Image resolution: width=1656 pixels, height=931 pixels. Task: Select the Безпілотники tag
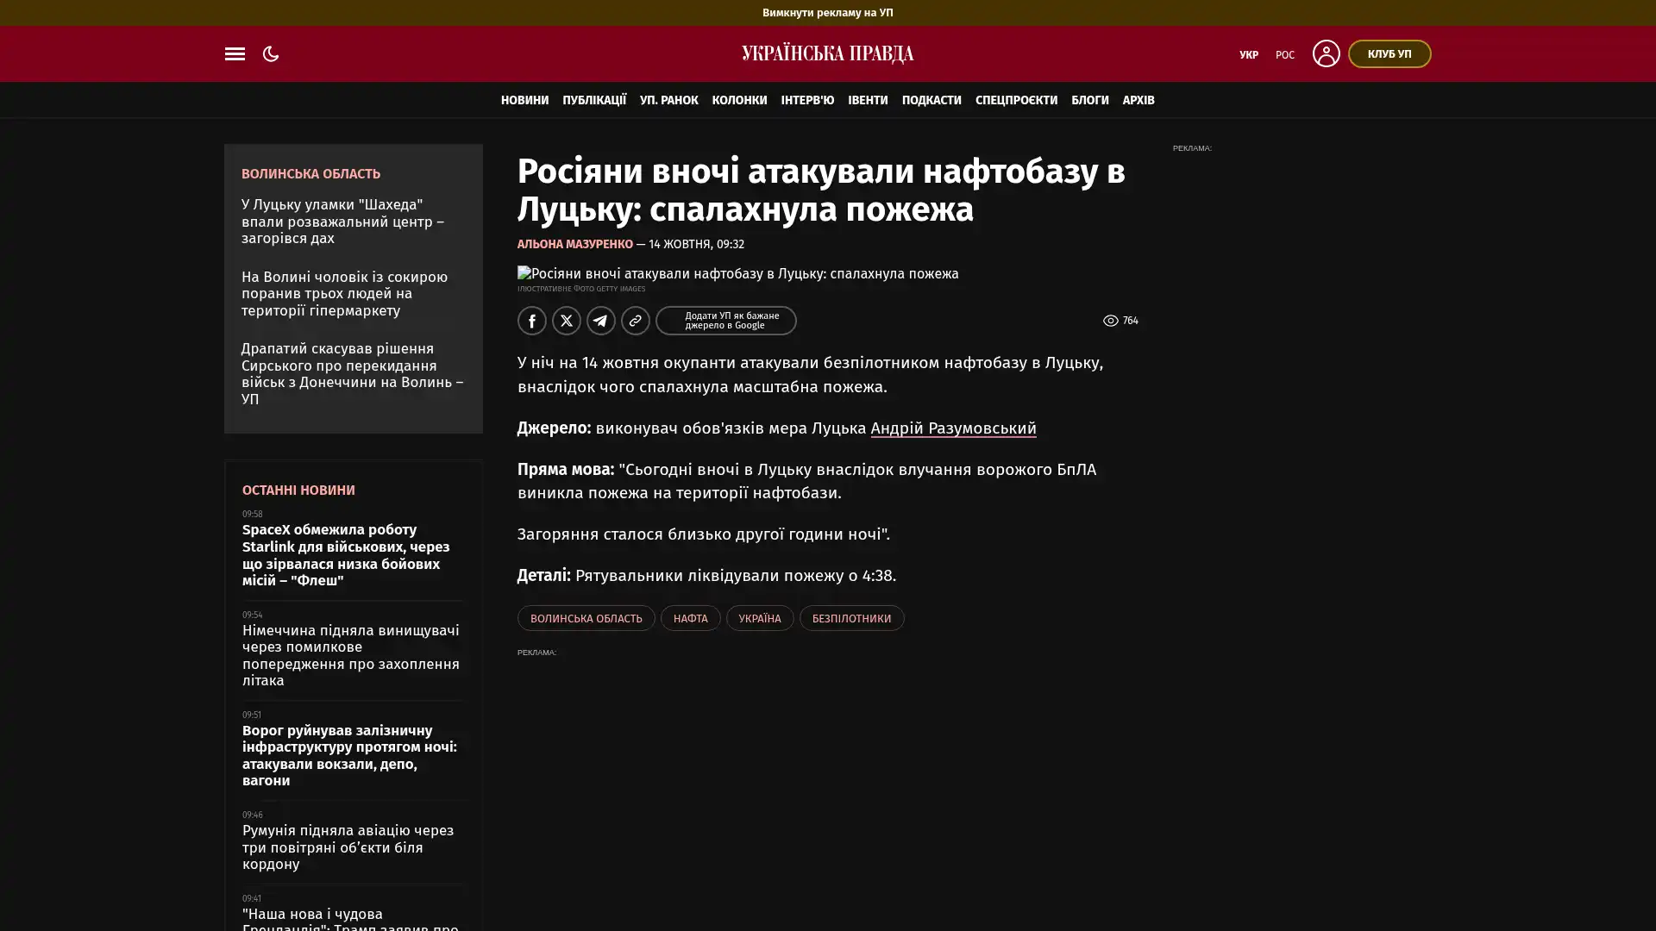852,618
